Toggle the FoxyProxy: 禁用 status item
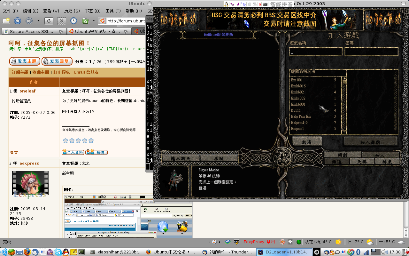This screenshot has width=409, height=256. click(x=259, y=242)
